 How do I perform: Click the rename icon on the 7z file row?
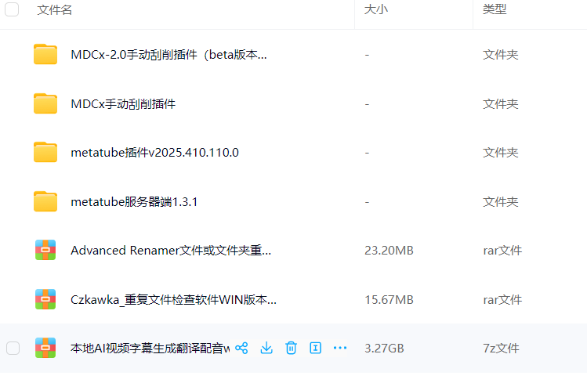coord(316,348)
